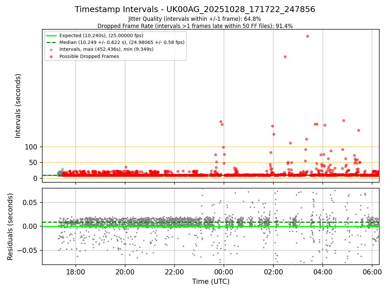390x293 pixels.
Task: Click the red marker in the legend
Action: pos(51,56)
